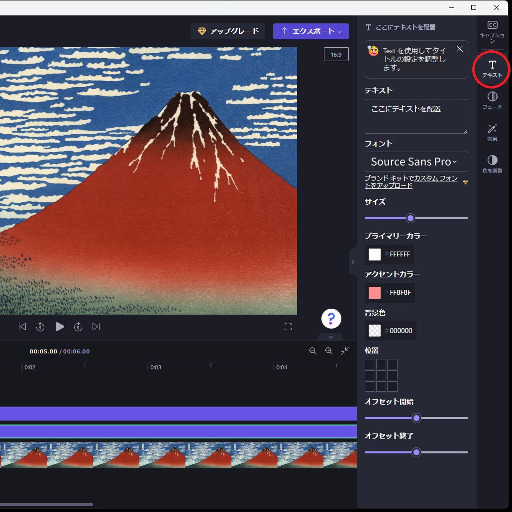Screen dimensions: 512x512
Task: Open the カスタム フォントをアップロード link
Action: click(411, 182)
